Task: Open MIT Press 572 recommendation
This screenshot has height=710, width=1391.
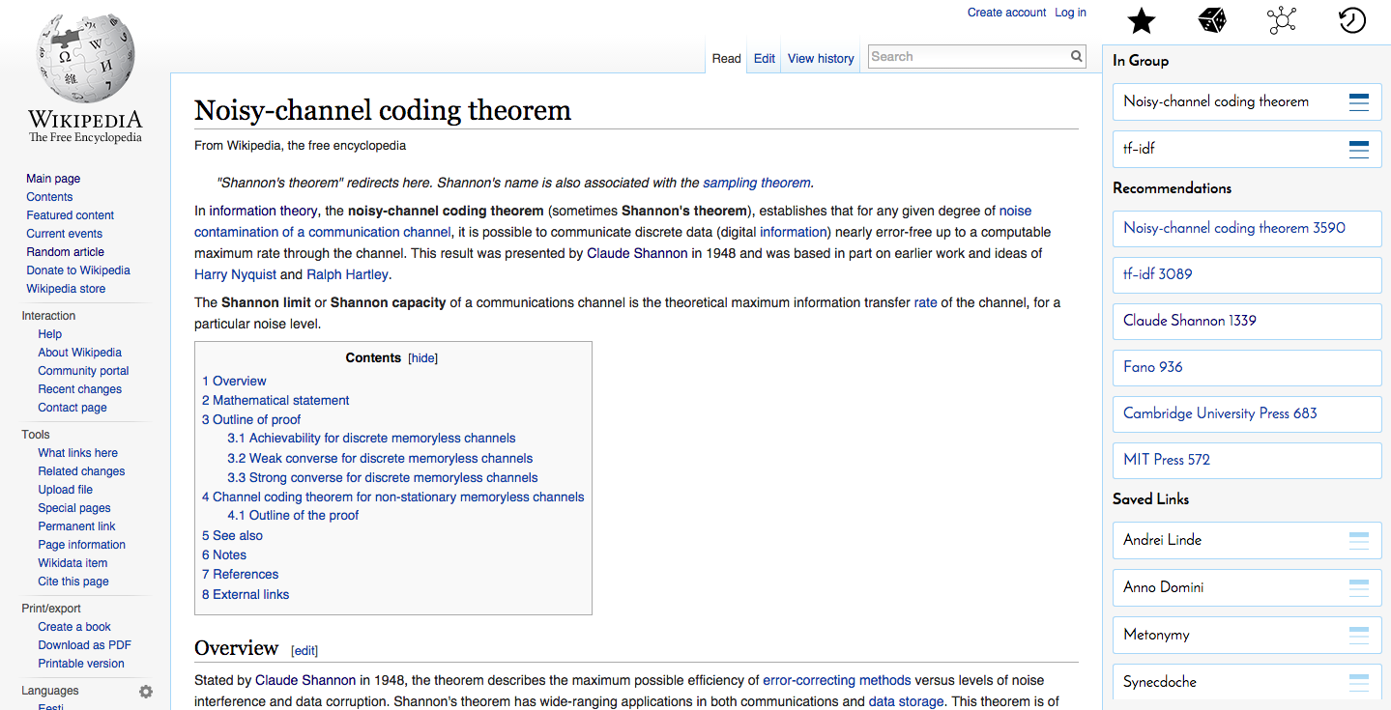Action: coord(1247,460)
